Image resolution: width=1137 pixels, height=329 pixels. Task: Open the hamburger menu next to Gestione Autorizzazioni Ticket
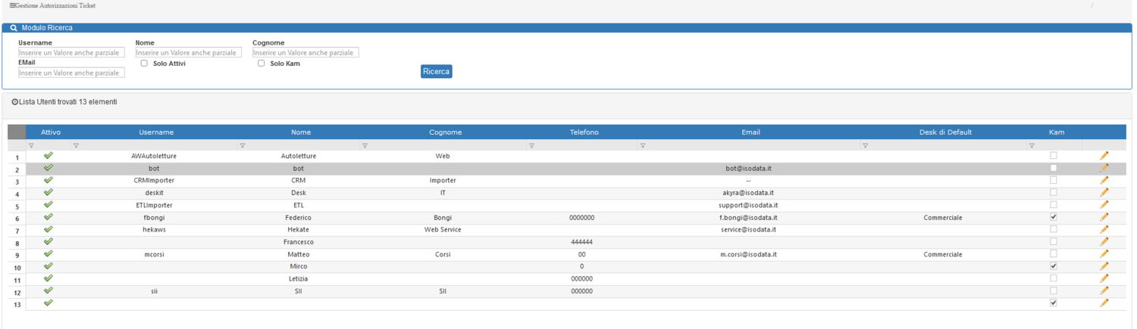pos(12,5)
